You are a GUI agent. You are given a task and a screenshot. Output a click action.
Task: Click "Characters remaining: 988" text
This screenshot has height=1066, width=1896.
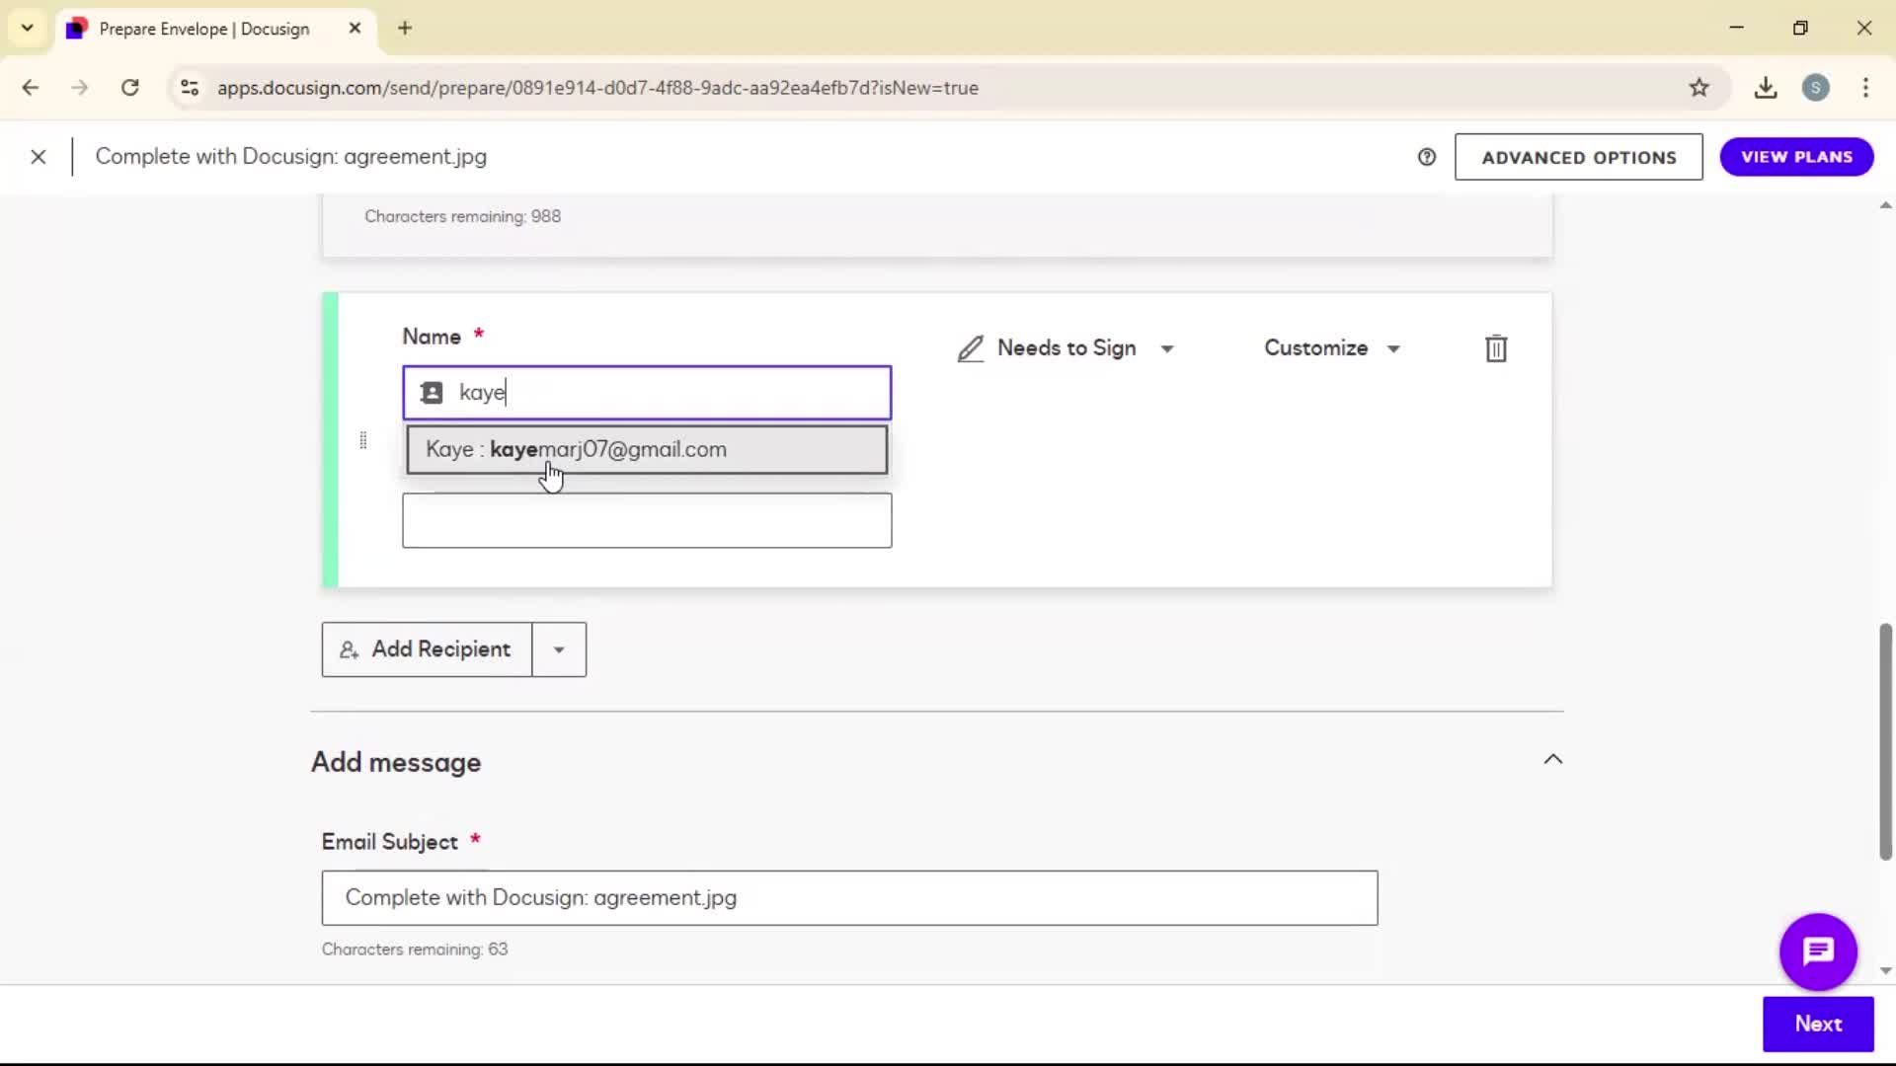(462, 216)
